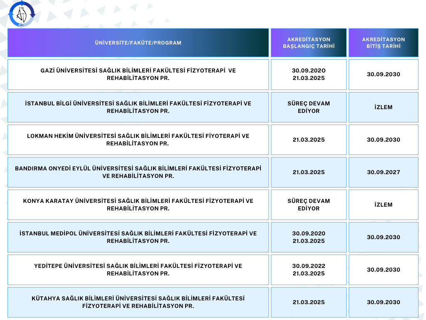Screen dimensions: 426x320
Task: Click the Konya Karatay Üniversitesi program cell
Action: pos(138,205)
